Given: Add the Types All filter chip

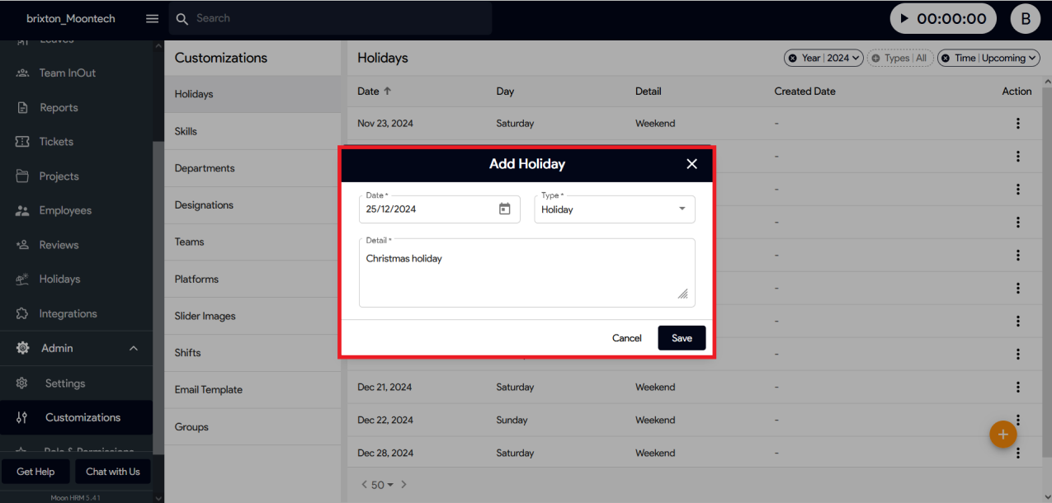Looking at the screenshot, I should (899, 58).
